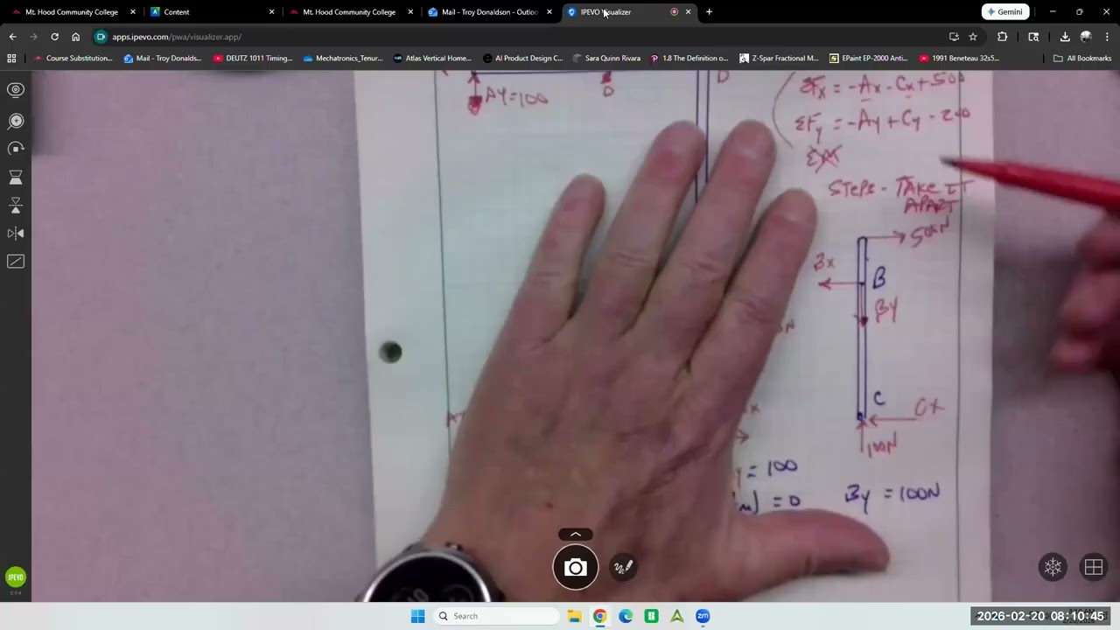The image size is (1120, 630).
Task: Open the DEUTZ 1011 Timing bookmark
Action: coord(253,59)
